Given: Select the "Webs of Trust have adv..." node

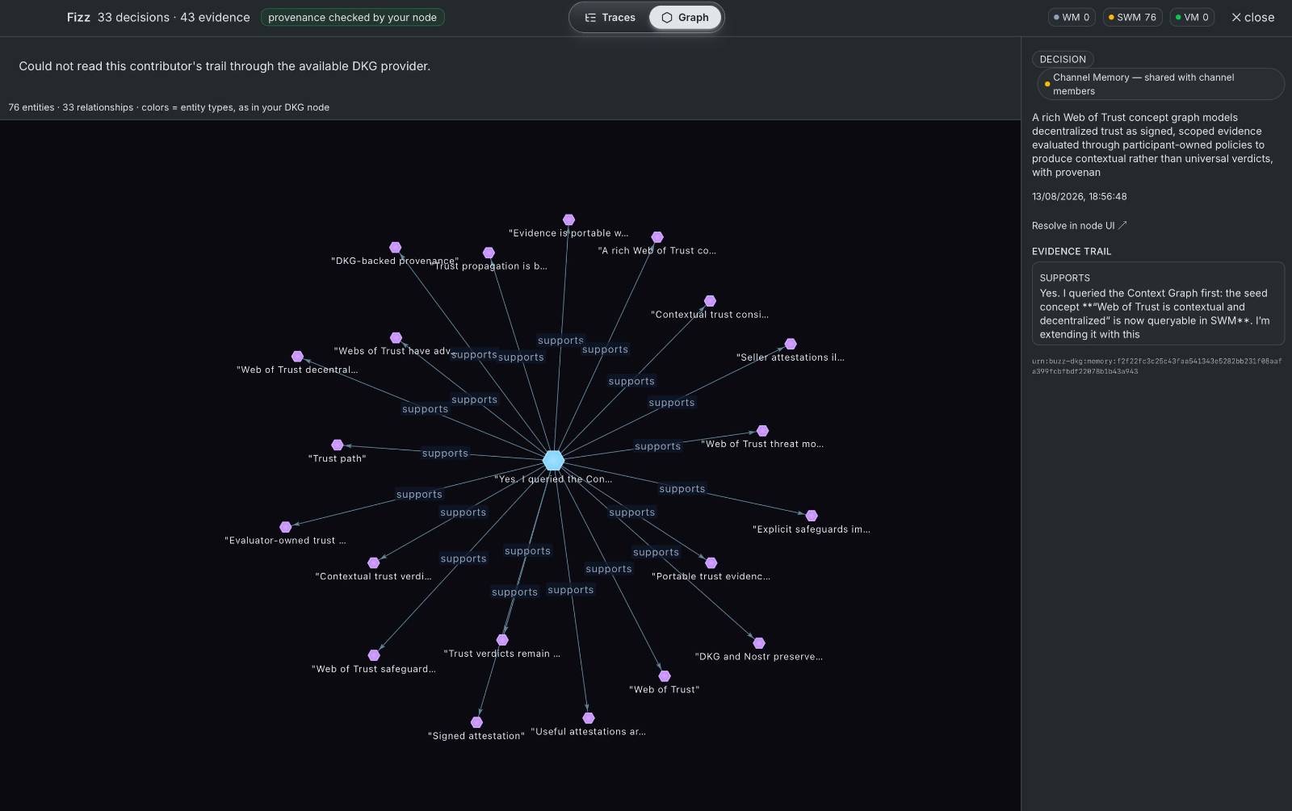Looking at the screenshot, I should [396, 337].
